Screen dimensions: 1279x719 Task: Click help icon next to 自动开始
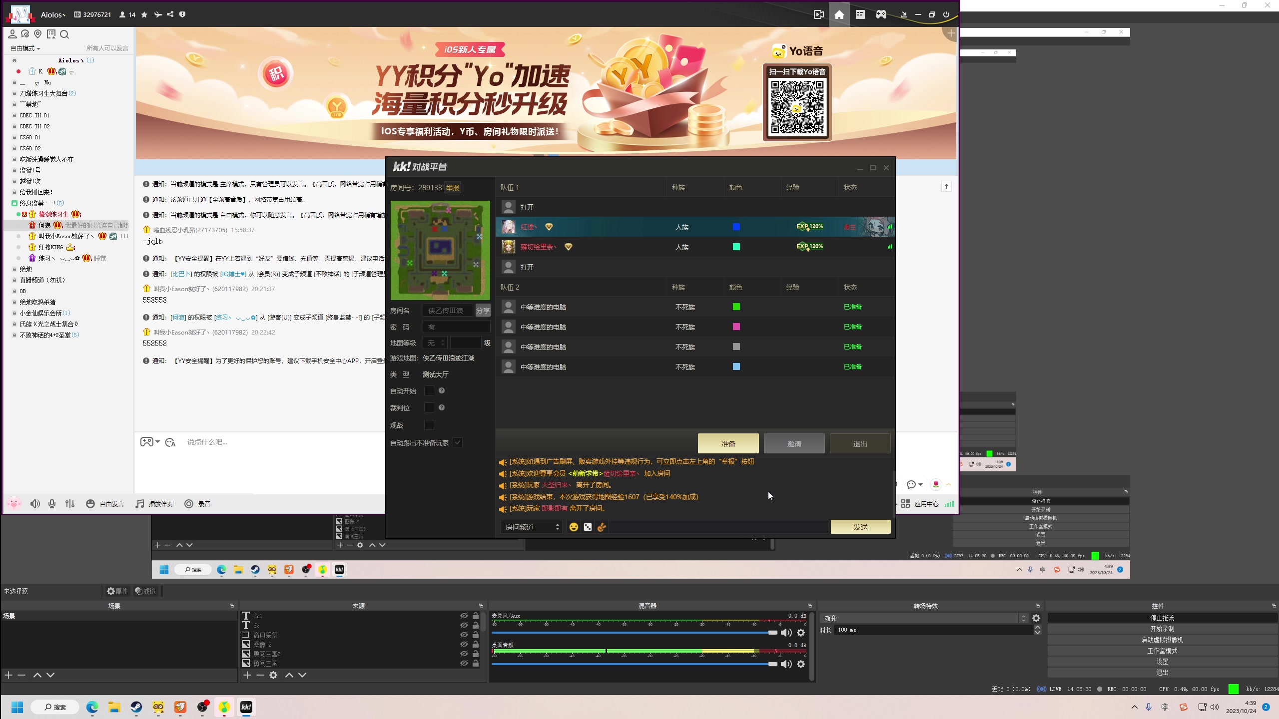point(442,390)
